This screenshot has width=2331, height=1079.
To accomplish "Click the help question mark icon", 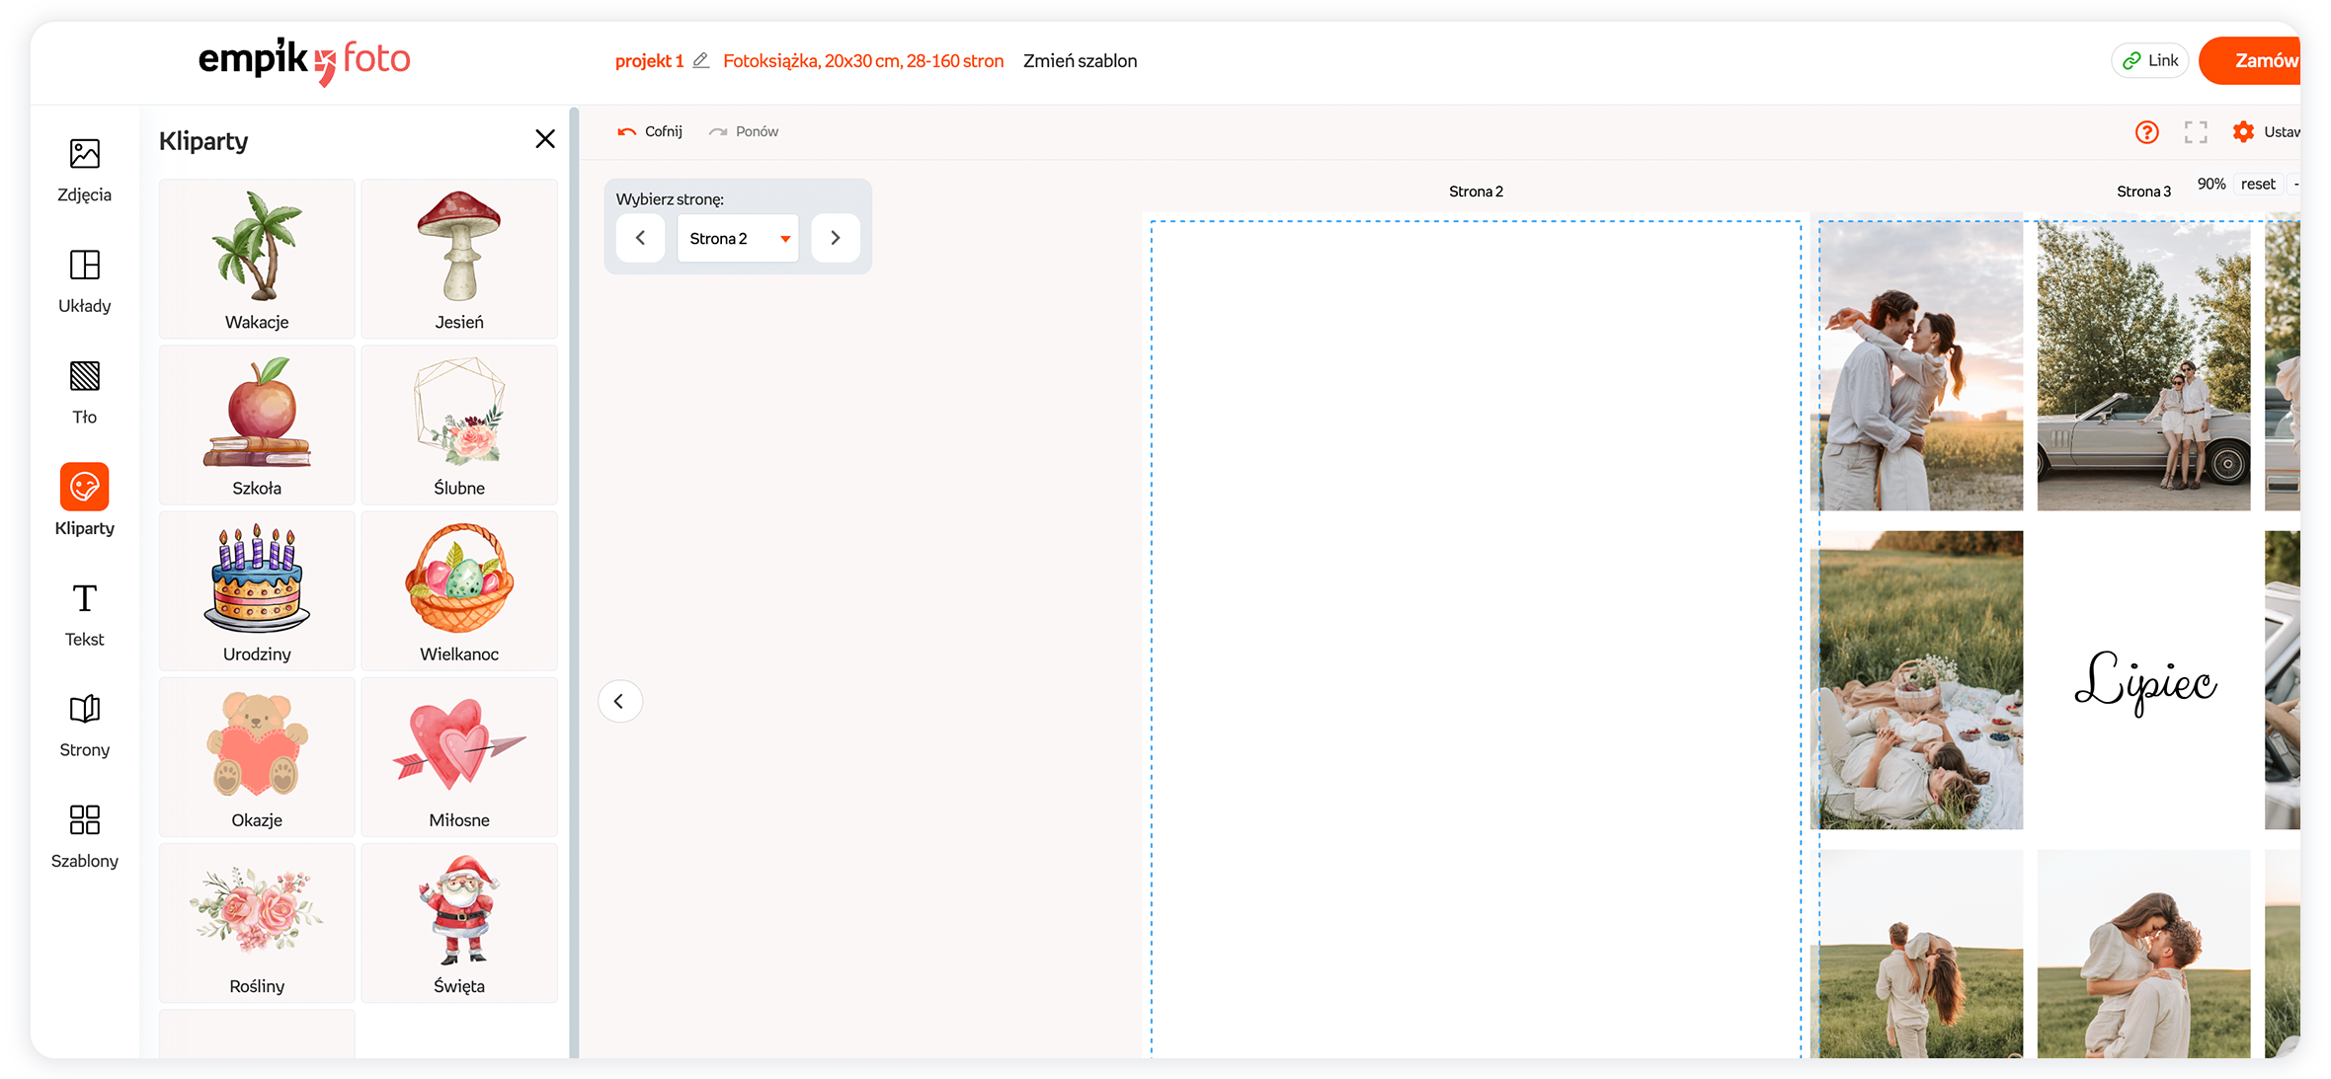I will [2146, 132].
